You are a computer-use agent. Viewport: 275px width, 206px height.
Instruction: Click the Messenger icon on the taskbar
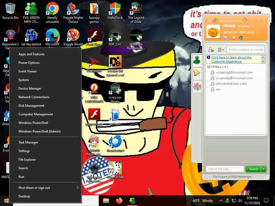pos(132,201)
